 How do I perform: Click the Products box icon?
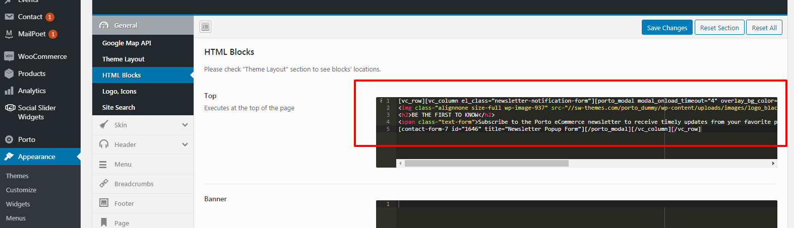coord(9,73)
